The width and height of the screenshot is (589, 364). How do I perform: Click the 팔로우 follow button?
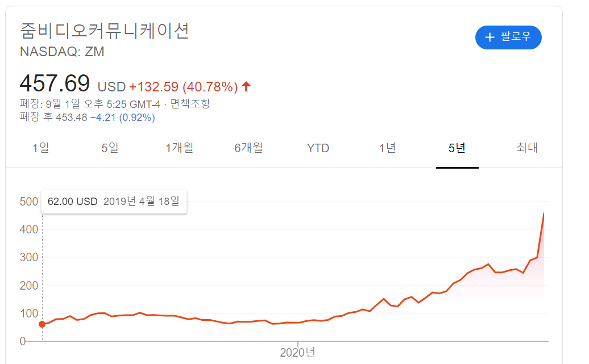point(508,37)
